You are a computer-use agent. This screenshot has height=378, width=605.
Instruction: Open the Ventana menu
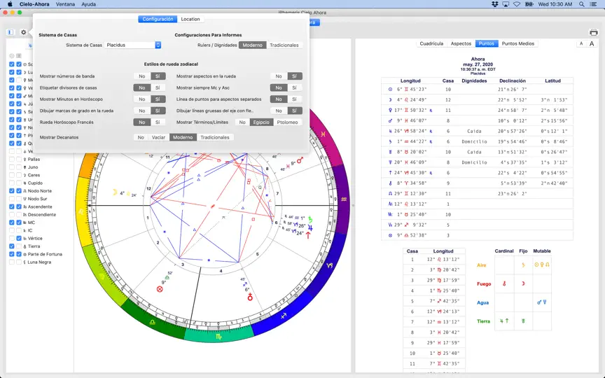tap(65, 4)
